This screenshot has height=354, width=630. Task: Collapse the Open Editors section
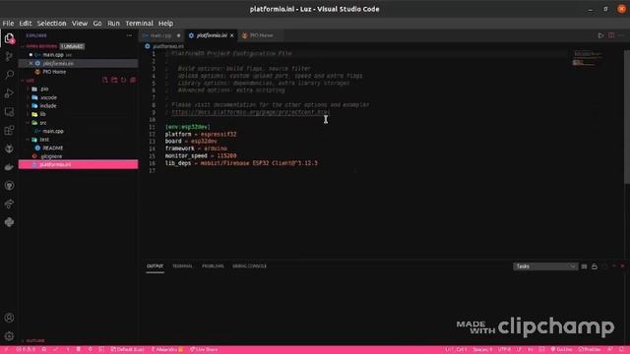click(x=40, y=46)
